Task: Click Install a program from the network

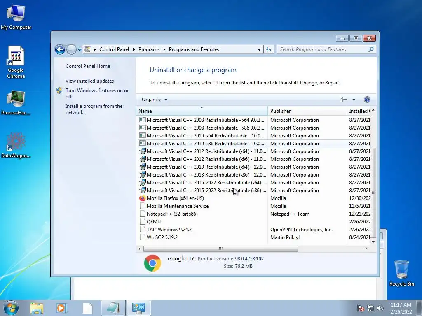Action: pyautogui.click(x=94, y=109)
